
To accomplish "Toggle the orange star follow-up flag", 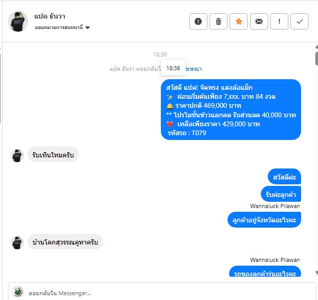I will tap(239, 22).
